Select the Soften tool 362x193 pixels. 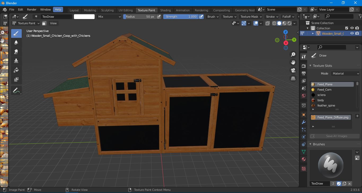point(16,43)
